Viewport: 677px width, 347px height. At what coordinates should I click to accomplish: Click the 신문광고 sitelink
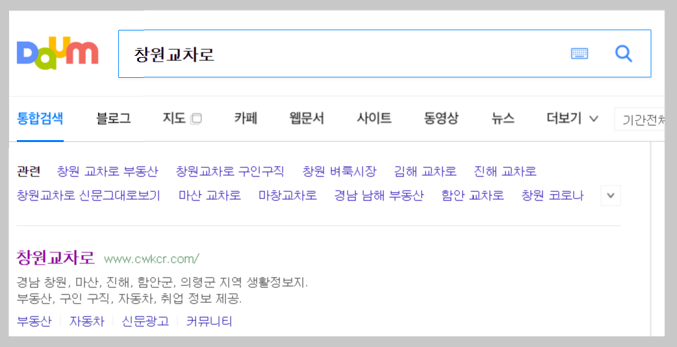tap(145, 321)
